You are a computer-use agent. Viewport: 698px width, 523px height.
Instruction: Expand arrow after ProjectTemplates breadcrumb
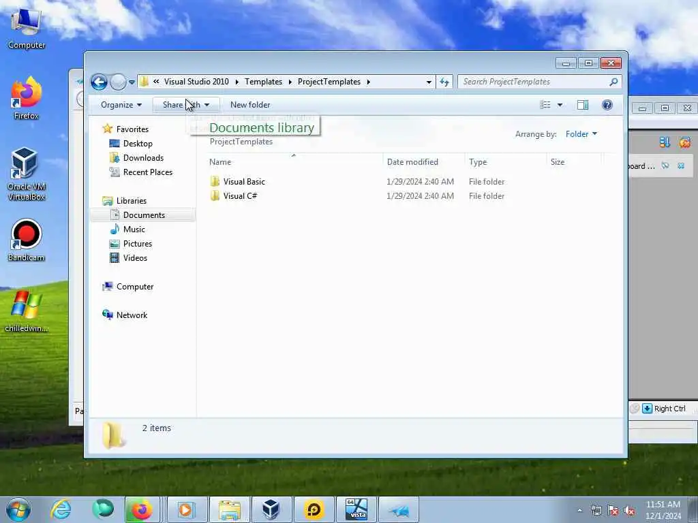pos(369,82)
